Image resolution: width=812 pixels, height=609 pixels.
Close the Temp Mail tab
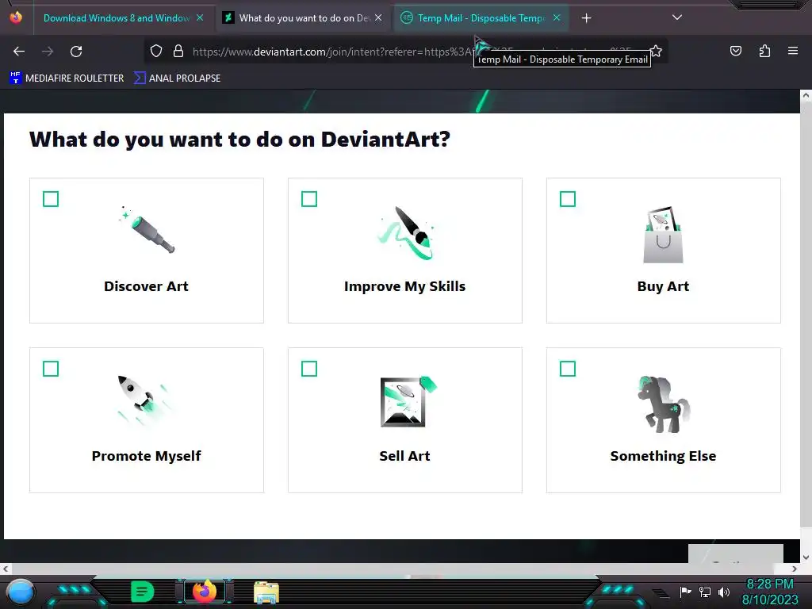[x=557, y=18]
